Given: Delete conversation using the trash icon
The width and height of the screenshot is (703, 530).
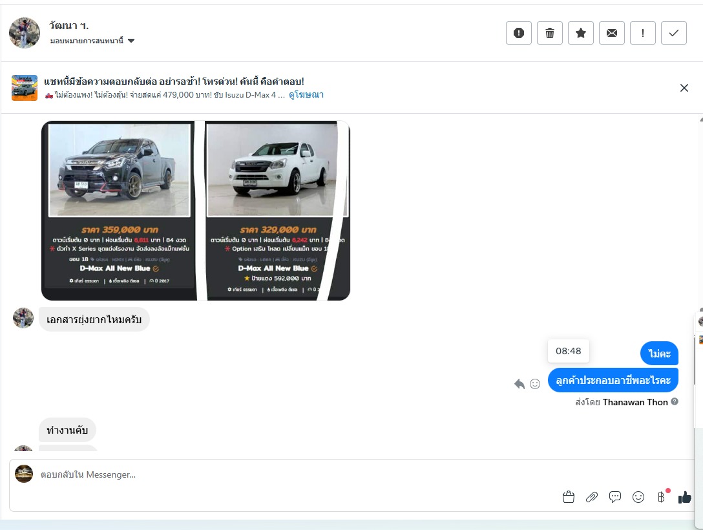Looking at the screenshot, I should tap(550, 33).
